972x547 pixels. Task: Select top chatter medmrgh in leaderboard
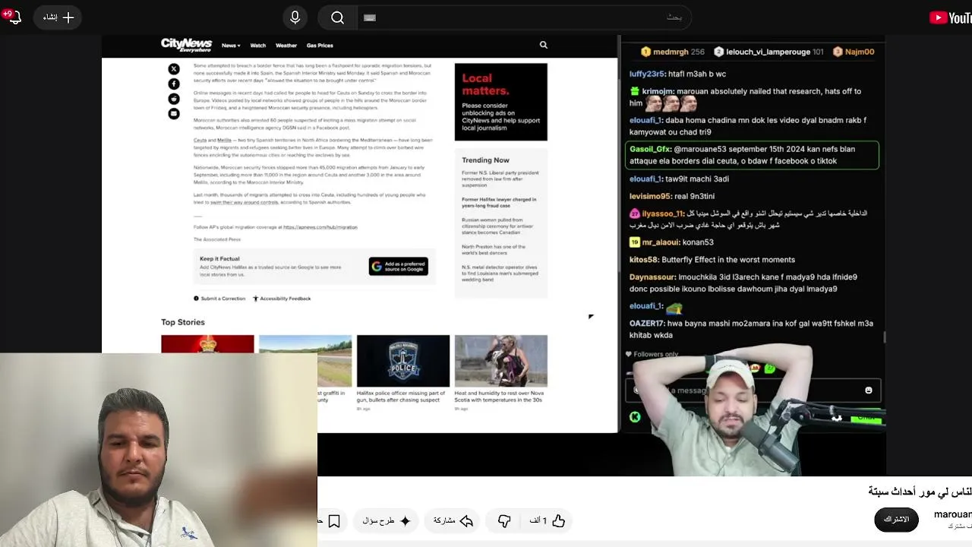(673, 52)
